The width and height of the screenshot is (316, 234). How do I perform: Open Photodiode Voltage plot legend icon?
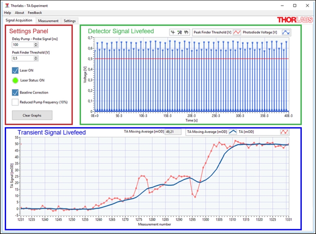(286, 32)
